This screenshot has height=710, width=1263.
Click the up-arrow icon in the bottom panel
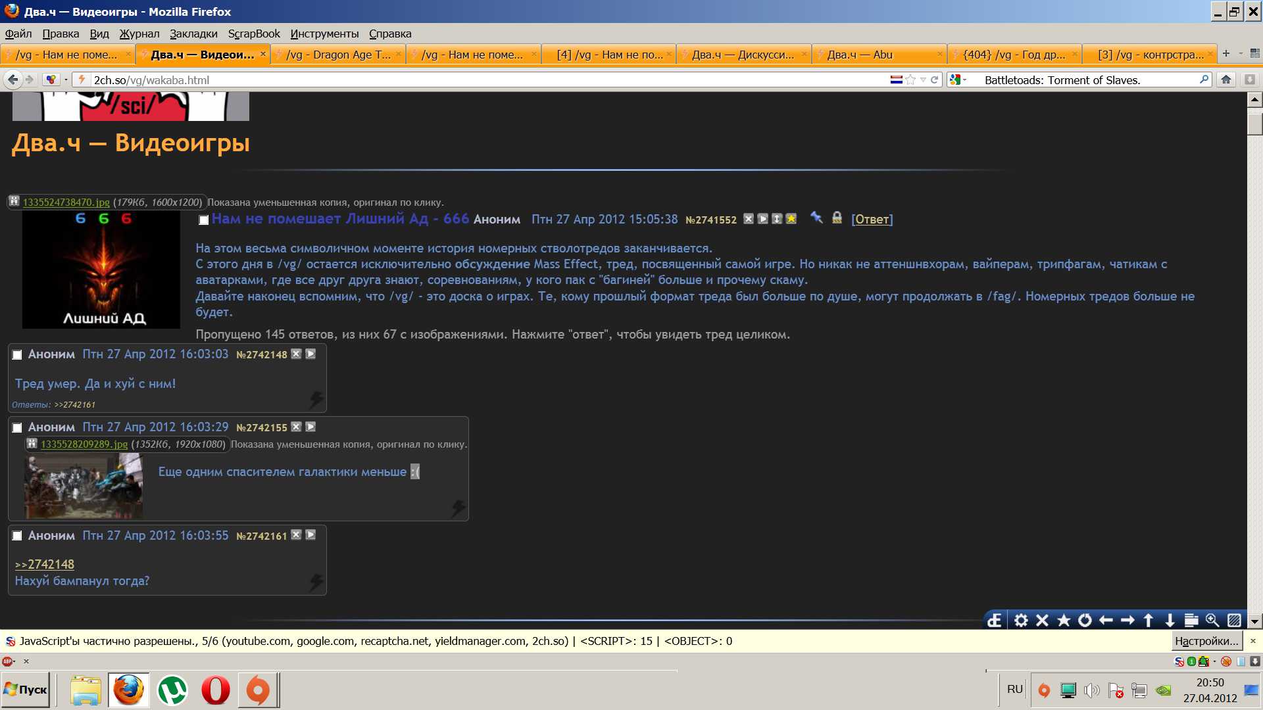pyautogui.click(x=1149, y=620)
